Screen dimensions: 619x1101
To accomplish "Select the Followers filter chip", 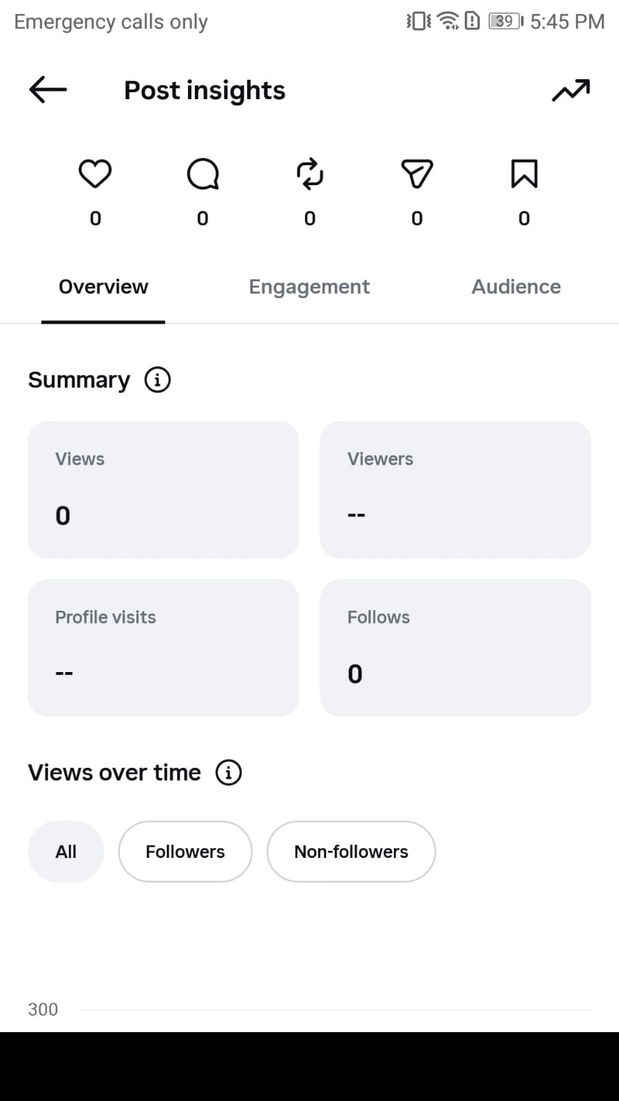I will pos(185,852).
